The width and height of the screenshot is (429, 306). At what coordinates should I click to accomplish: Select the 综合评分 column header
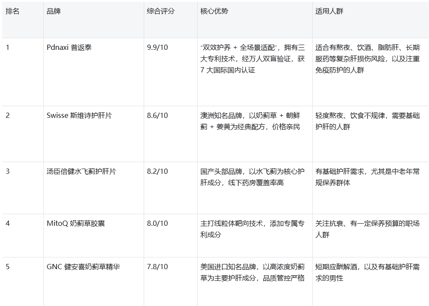[161, 11]
